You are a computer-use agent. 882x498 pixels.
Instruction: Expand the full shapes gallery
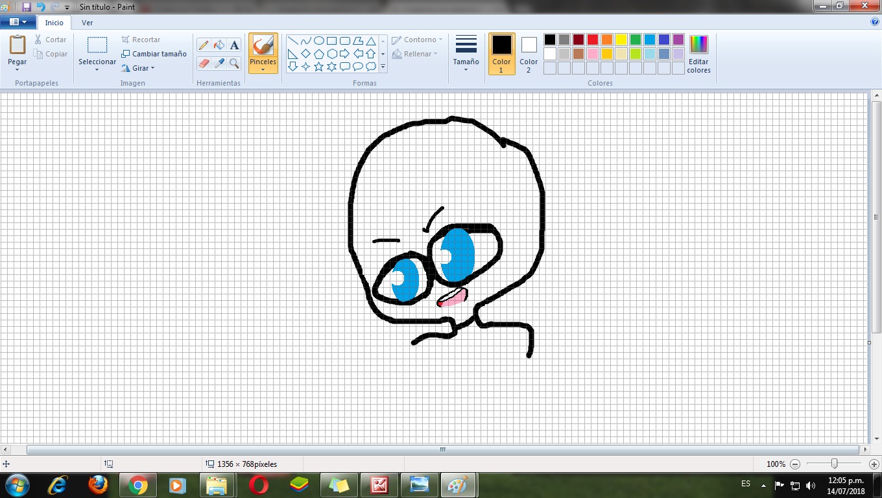point(383,67)
